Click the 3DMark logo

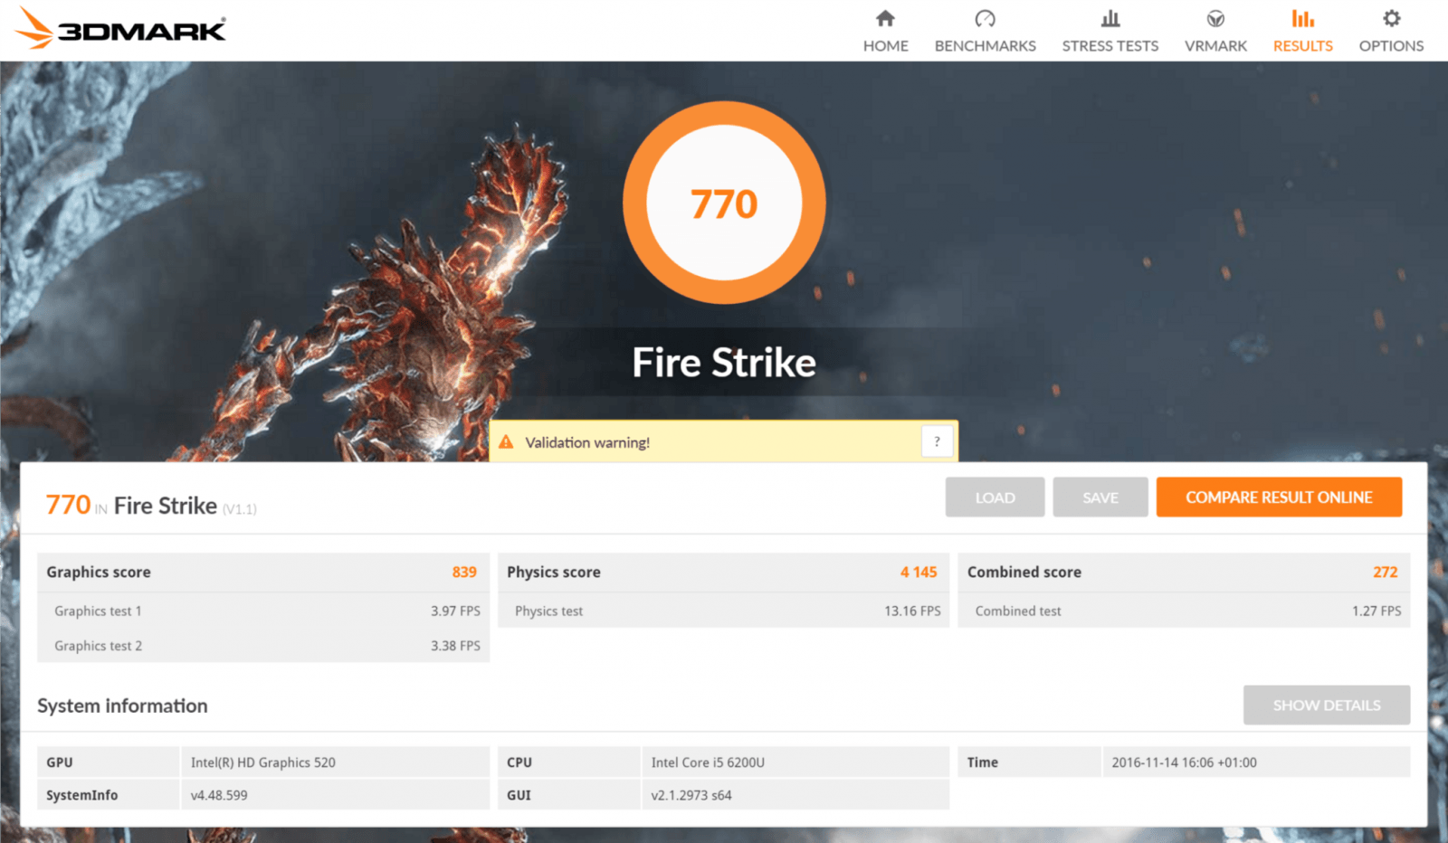point(121,29)
